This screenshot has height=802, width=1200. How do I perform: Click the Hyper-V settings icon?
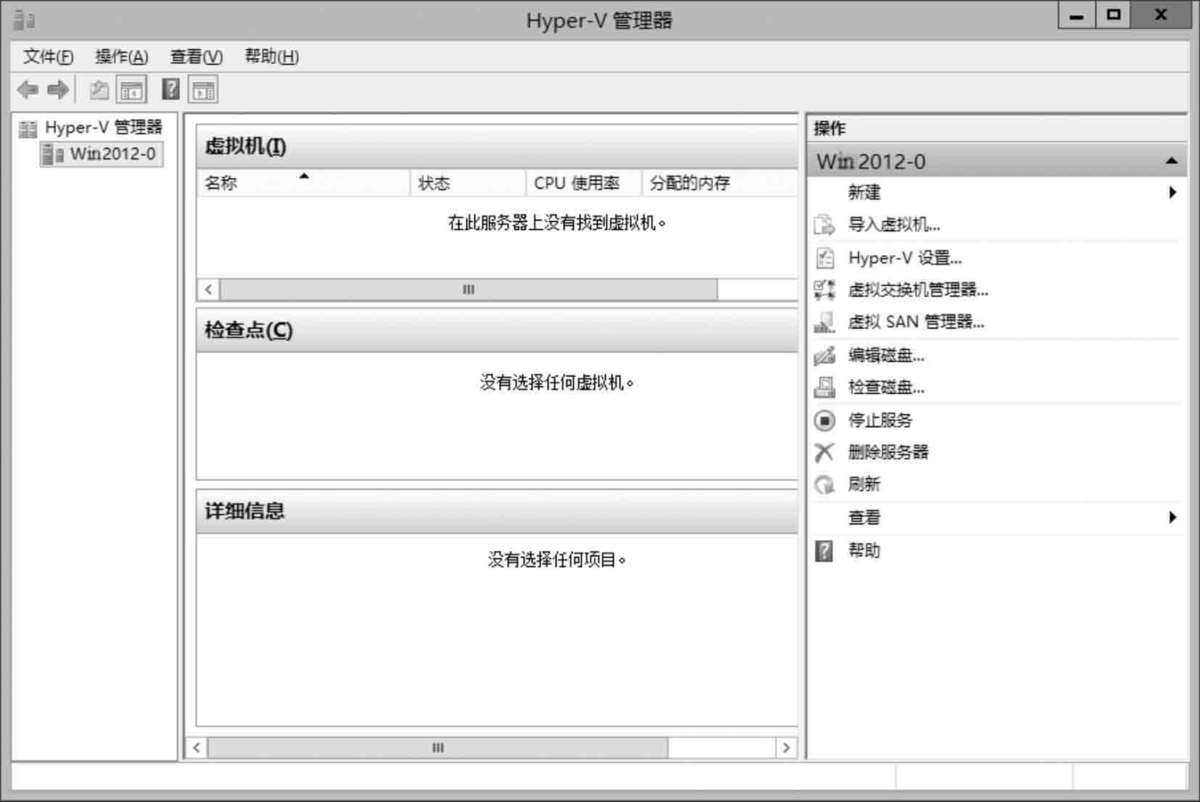click(x=825, y=257)
